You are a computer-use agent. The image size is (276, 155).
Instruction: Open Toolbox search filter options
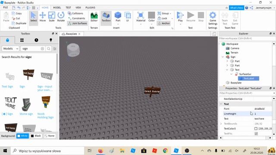tap(55, 49)
